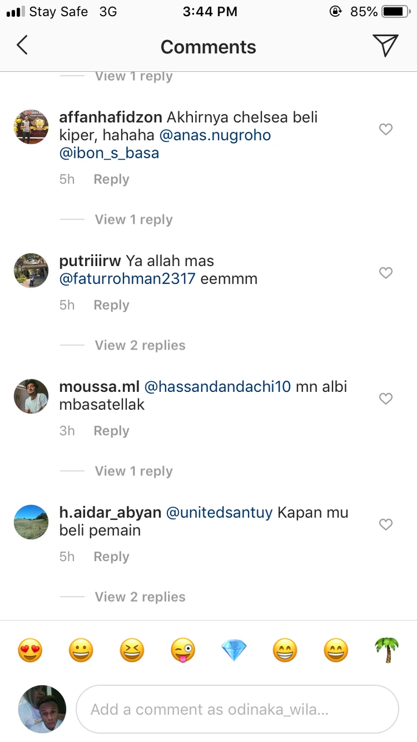Open the @unitedsantuy mention link
The height and width of the screenshot is (742, 417).
(220, 513)
